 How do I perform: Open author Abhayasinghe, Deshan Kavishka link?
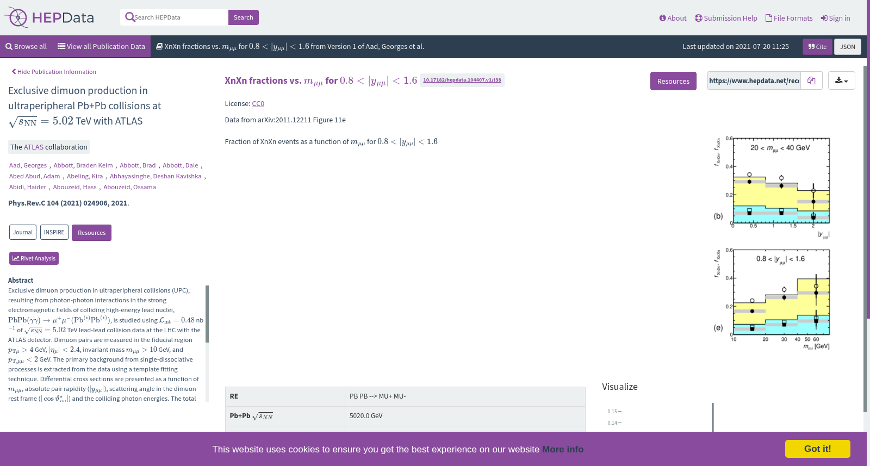156,176
